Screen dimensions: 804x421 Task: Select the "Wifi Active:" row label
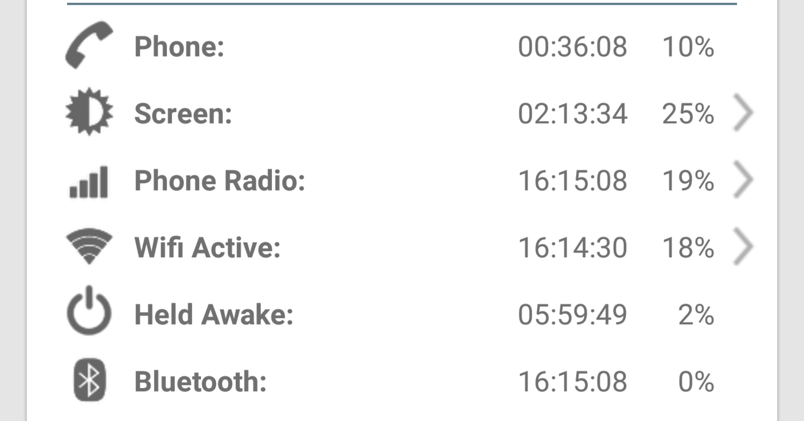[x=207, y=248]
